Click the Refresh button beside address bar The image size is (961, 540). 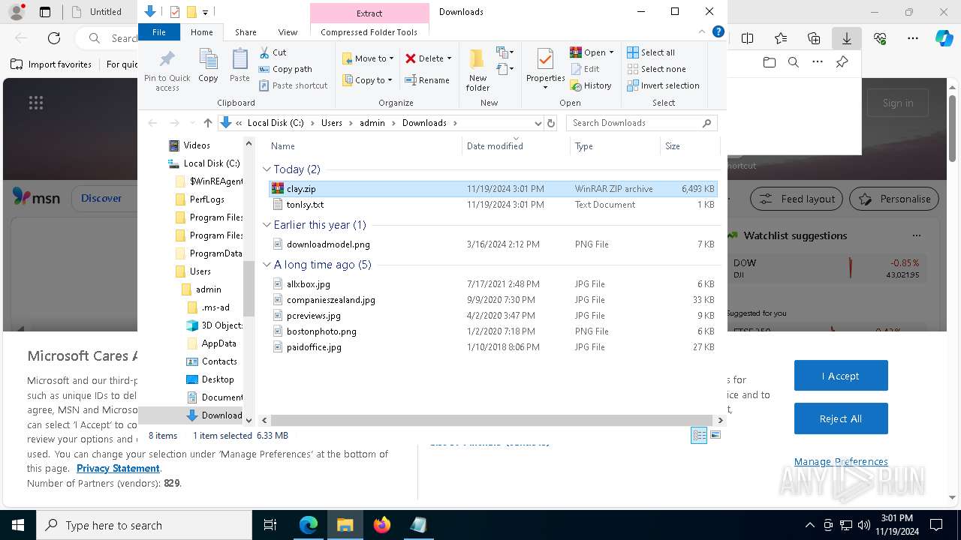[x=551, y=123]
